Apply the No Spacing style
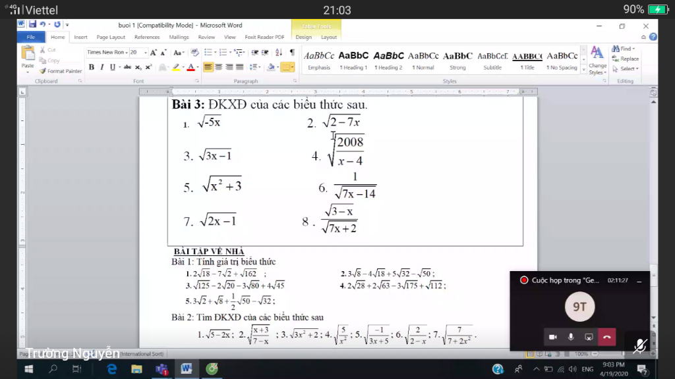The height and width of the screenshot is (379, 675). [562, 60]
